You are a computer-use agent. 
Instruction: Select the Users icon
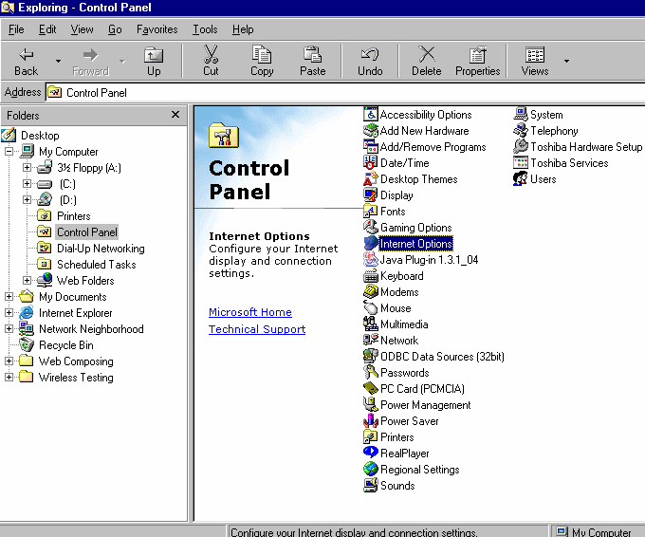521,179
